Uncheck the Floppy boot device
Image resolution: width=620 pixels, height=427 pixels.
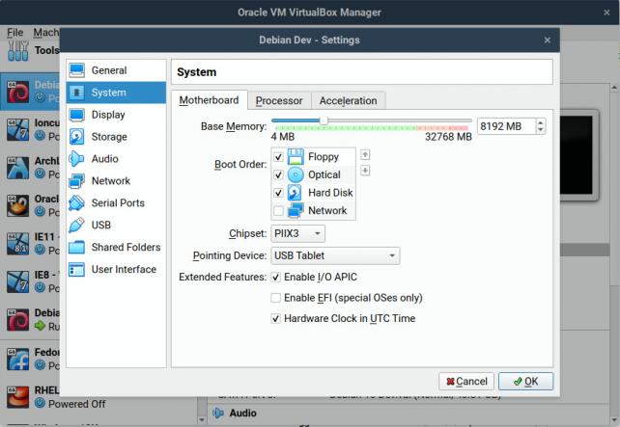[278, 157]
